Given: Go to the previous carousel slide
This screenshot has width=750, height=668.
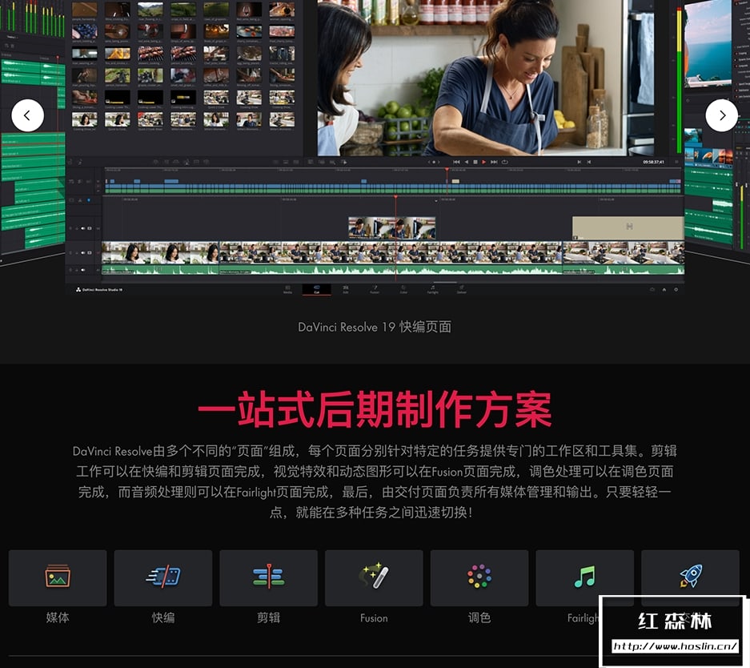Looking at the screenshot, I should (x=27, y=115).
